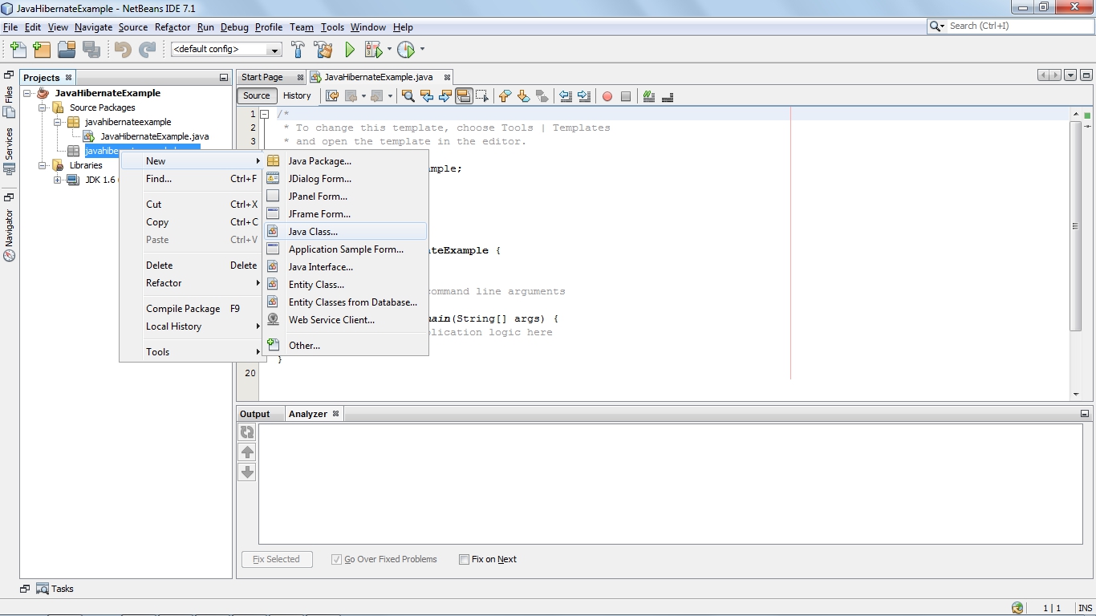
Task: Click the Last Edit icon in editor toolbar
Action: click(331, 96)
